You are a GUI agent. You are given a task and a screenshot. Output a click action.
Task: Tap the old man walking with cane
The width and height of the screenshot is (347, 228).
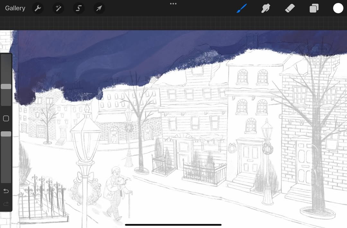click(x=116, y=193)
